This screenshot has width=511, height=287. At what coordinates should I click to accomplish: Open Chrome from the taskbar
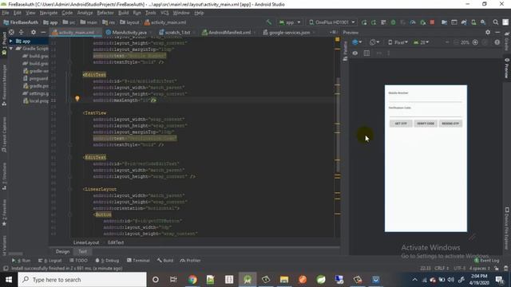192,280
